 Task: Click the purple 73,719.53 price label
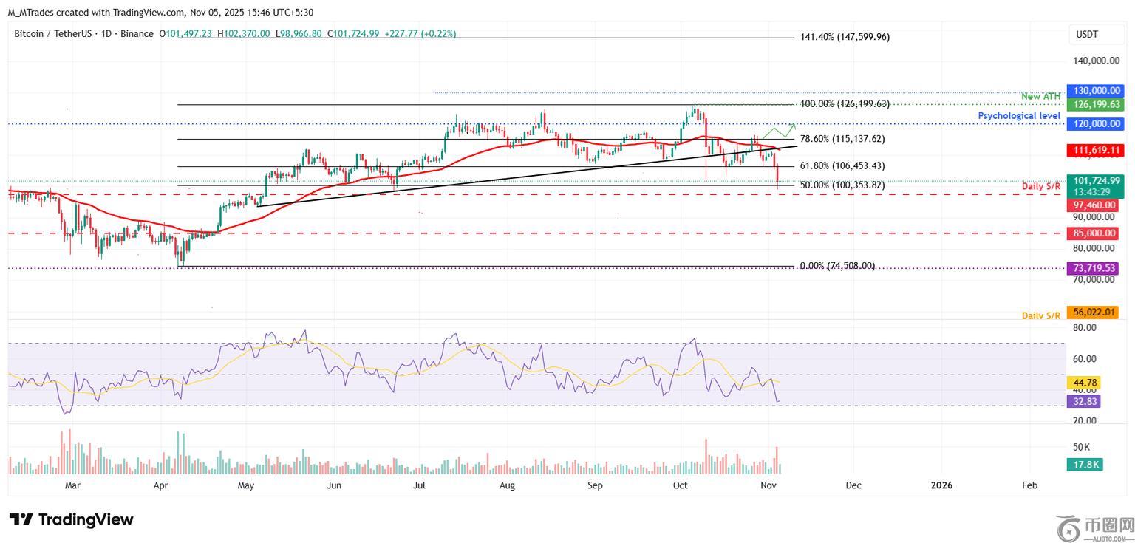pos(1092,268)
